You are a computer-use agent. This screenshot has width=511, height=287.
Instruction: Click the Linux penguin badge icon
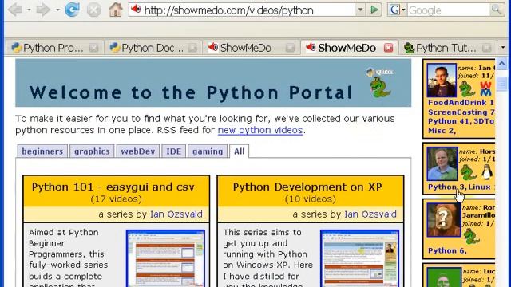[487, 172]
